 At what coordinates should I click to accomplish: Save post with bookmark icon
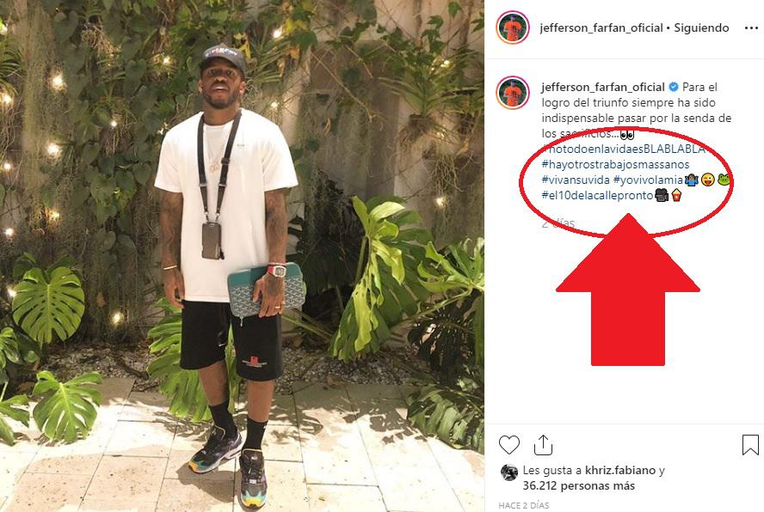(750, 445)
